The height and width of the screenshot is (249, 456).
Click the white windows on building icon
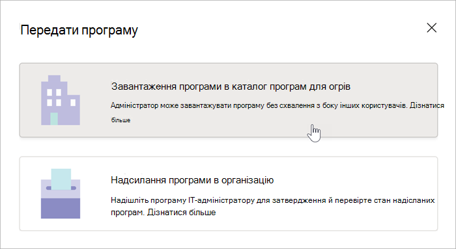61,98
